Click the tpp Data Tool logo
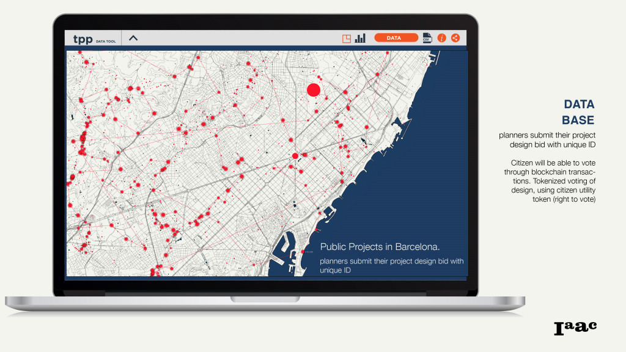626x352 pixels. tap(83, 38)
